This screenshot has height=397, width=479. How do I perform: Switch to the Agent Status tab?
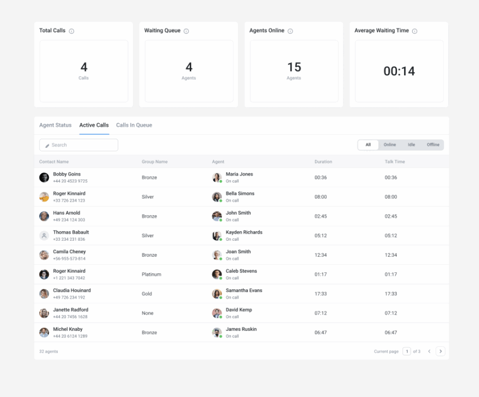click(55, 125)
